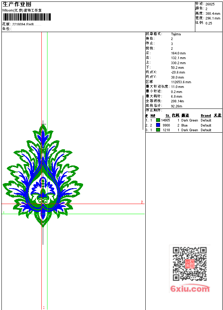Click the 停止顺序 section label
This screenshot has height=310, width=223.
tap(154, 110)
